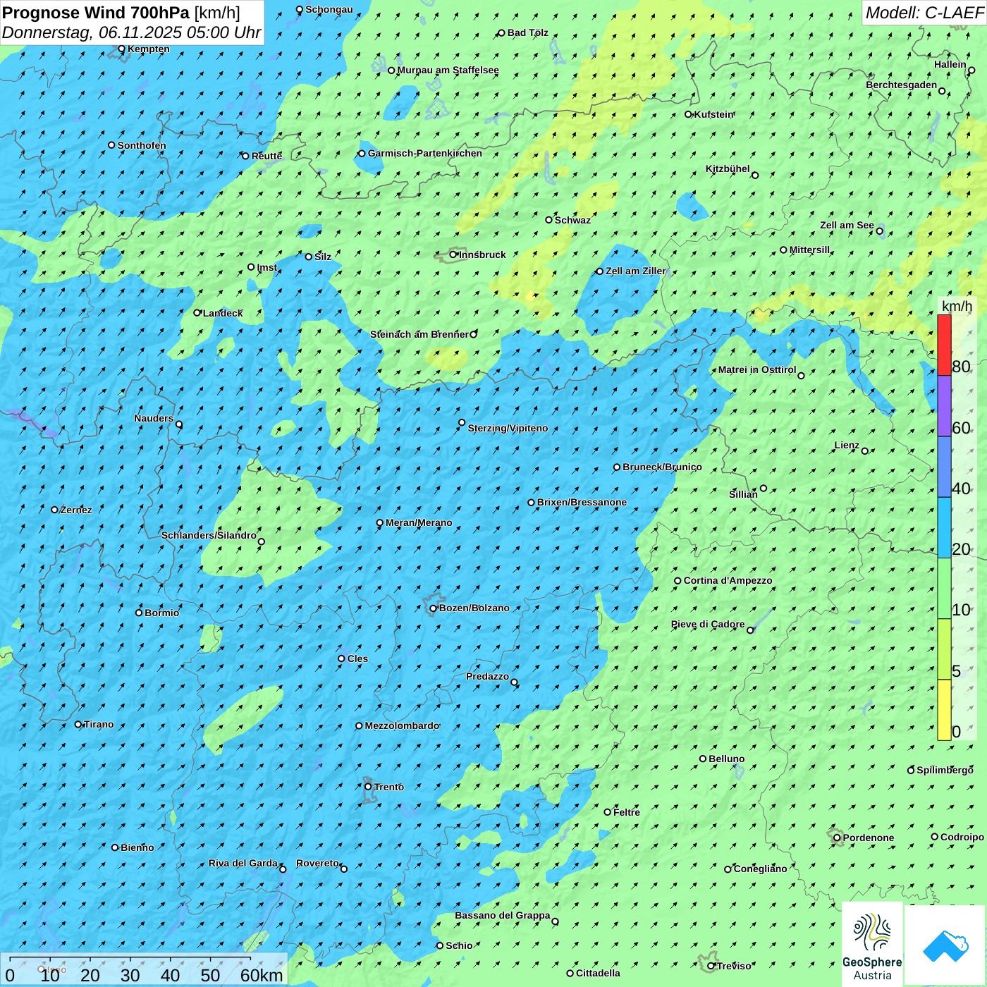Screen dimensions: 987x987
Task: Click the Meran/Merano city label
Action: pyautogui.click(x=419, y=523)
